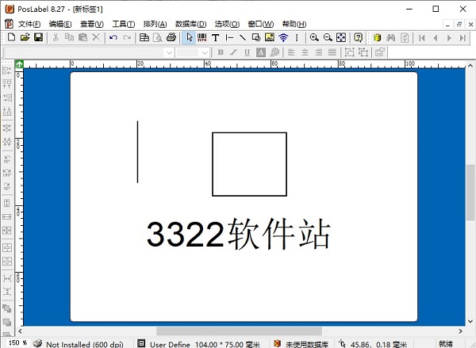Screen dimensions: 476x348
Task: Open the font size dropdown
Action: point(205,53)
